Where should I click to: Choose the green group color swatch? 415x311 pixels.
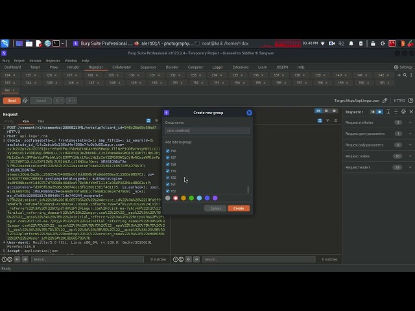click(x=191, y=198)
